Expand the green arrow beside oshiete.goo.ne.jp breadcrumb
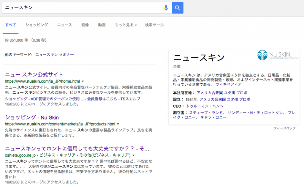The width and height of the screenshot is (304, 187). (133, 155)
